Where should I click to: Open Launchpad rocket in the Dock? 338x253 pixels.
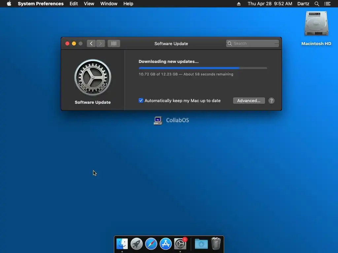tap(137, 244)
